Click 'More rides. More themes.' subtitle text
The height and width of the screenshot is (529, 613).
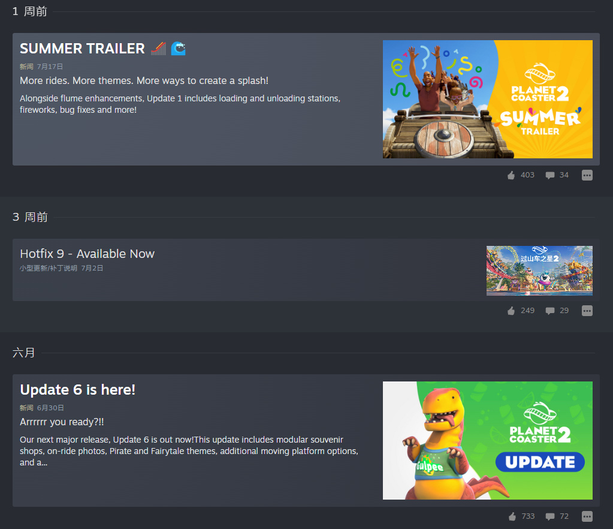[144, 80]
